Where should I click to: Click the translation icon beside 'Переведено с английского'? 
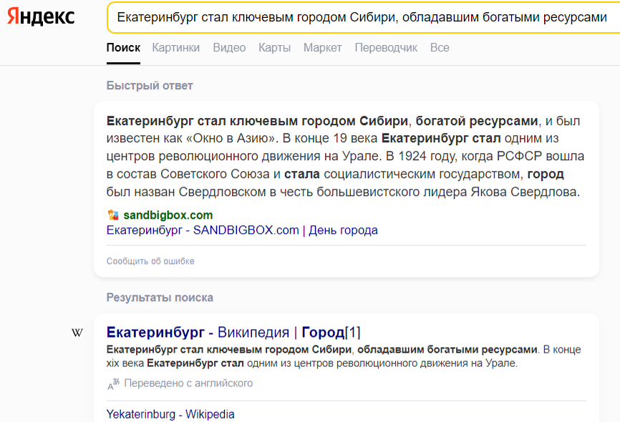pyautogui.click(x=113, y=383)
